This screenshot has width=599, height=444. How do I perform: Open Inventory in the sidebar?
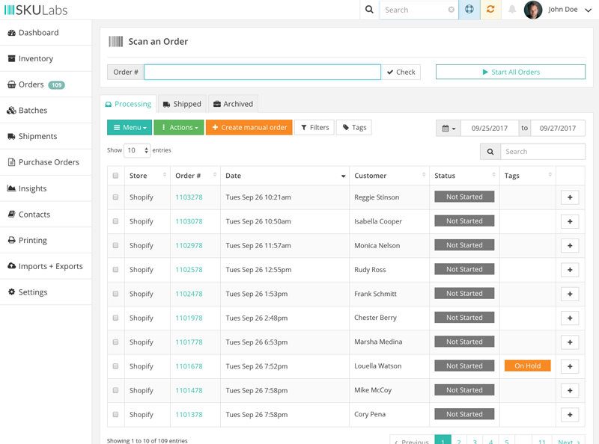point(46,59)
